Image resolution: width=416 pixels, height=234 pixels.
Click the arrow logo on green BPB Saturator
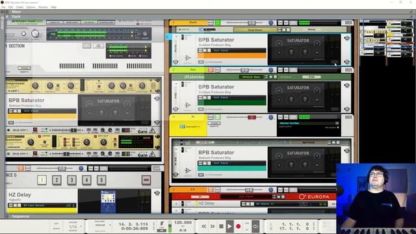pyautogui.click(x=187, y=105)
